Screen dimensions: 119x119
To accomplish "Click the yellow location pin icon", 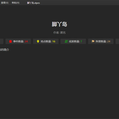I will coord(38,41).
